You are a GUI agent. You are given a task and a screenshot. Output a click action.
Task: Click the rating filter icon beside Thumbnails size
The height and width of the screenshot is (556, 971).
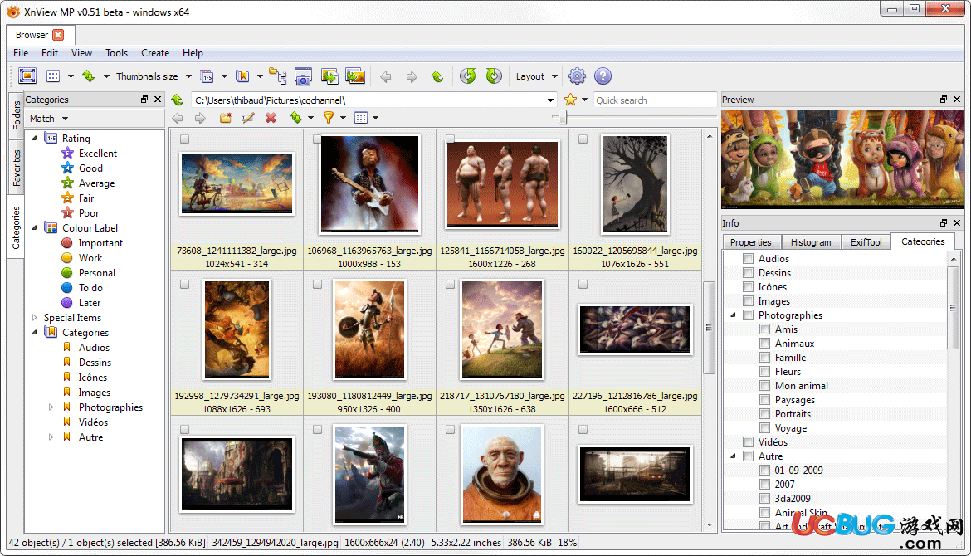tap(207, 76)
